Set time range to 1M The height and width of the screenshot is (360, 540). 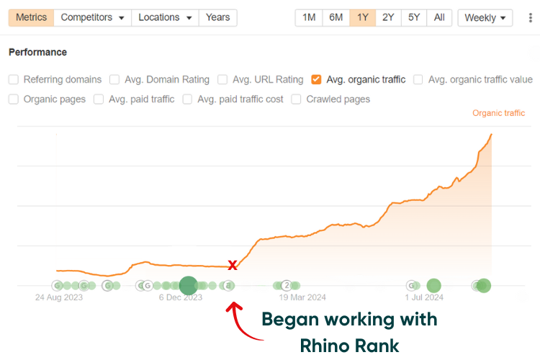(309, 17)
